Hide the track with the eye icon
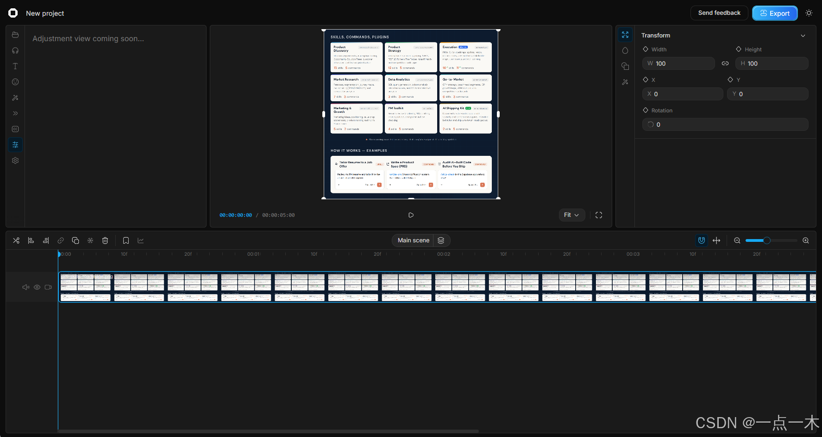The image size is (822, 437). tap(37, 287)
